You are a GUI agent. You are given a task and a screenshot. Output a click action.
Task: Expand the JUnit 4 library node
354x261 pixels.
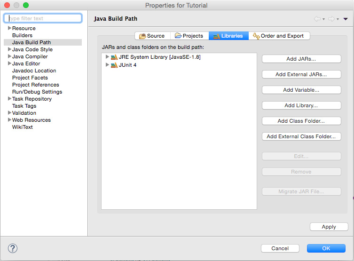(107, 65)
